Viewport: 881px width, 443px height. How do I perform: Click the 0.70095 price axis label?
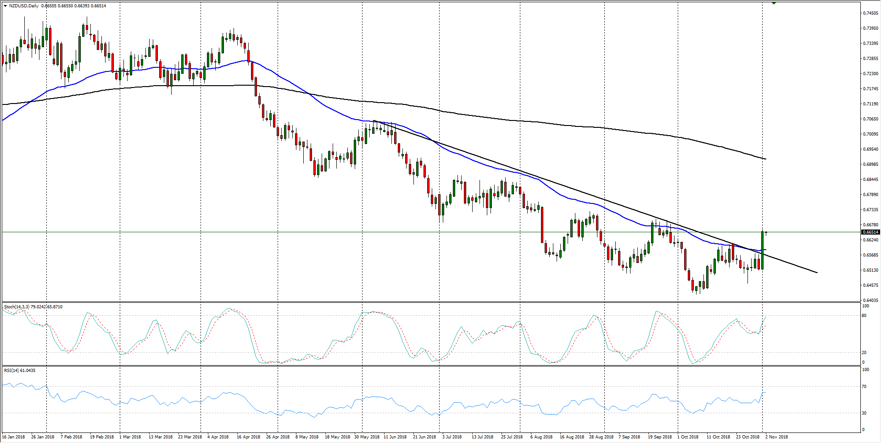870,134
